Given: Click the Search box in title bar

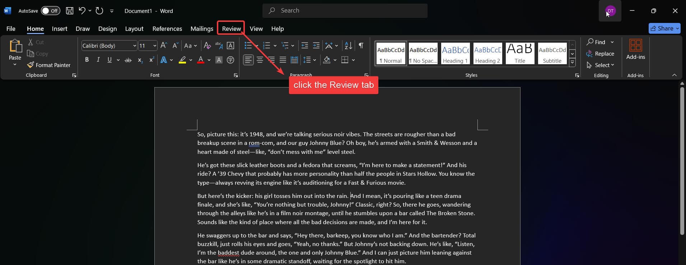Looking at the screenshot, I should coord(345,11).
